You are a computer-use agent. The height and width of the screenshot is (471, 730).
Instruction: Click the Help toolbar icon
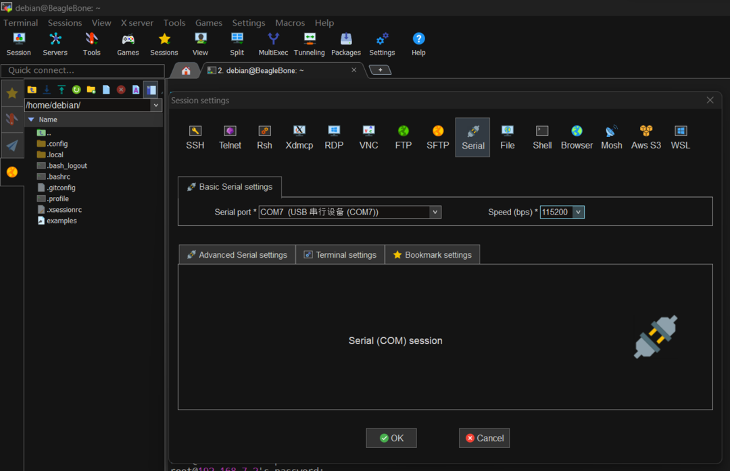click(418, 45)
